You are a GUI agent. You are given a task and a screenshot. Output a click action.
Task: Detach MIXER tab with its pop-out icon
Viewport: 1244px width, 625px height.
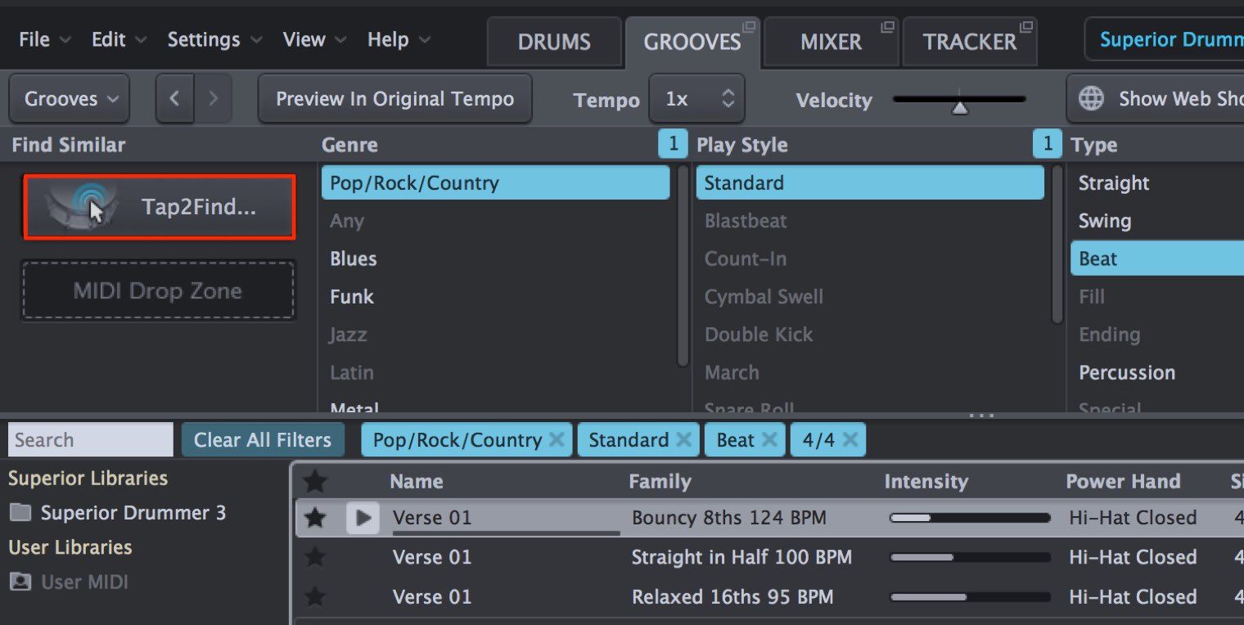887,27
